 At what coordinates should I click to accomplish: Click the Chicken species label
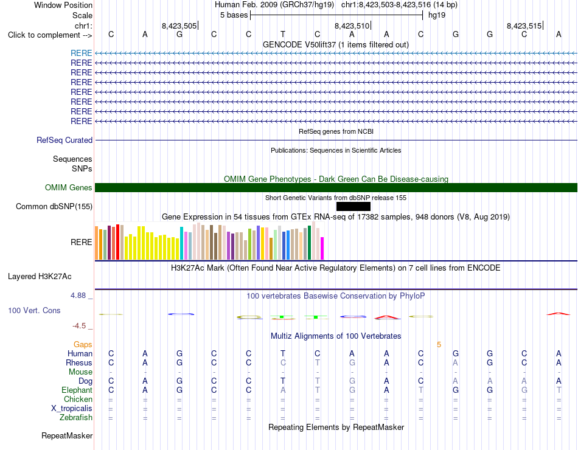[x=78, y=399]
